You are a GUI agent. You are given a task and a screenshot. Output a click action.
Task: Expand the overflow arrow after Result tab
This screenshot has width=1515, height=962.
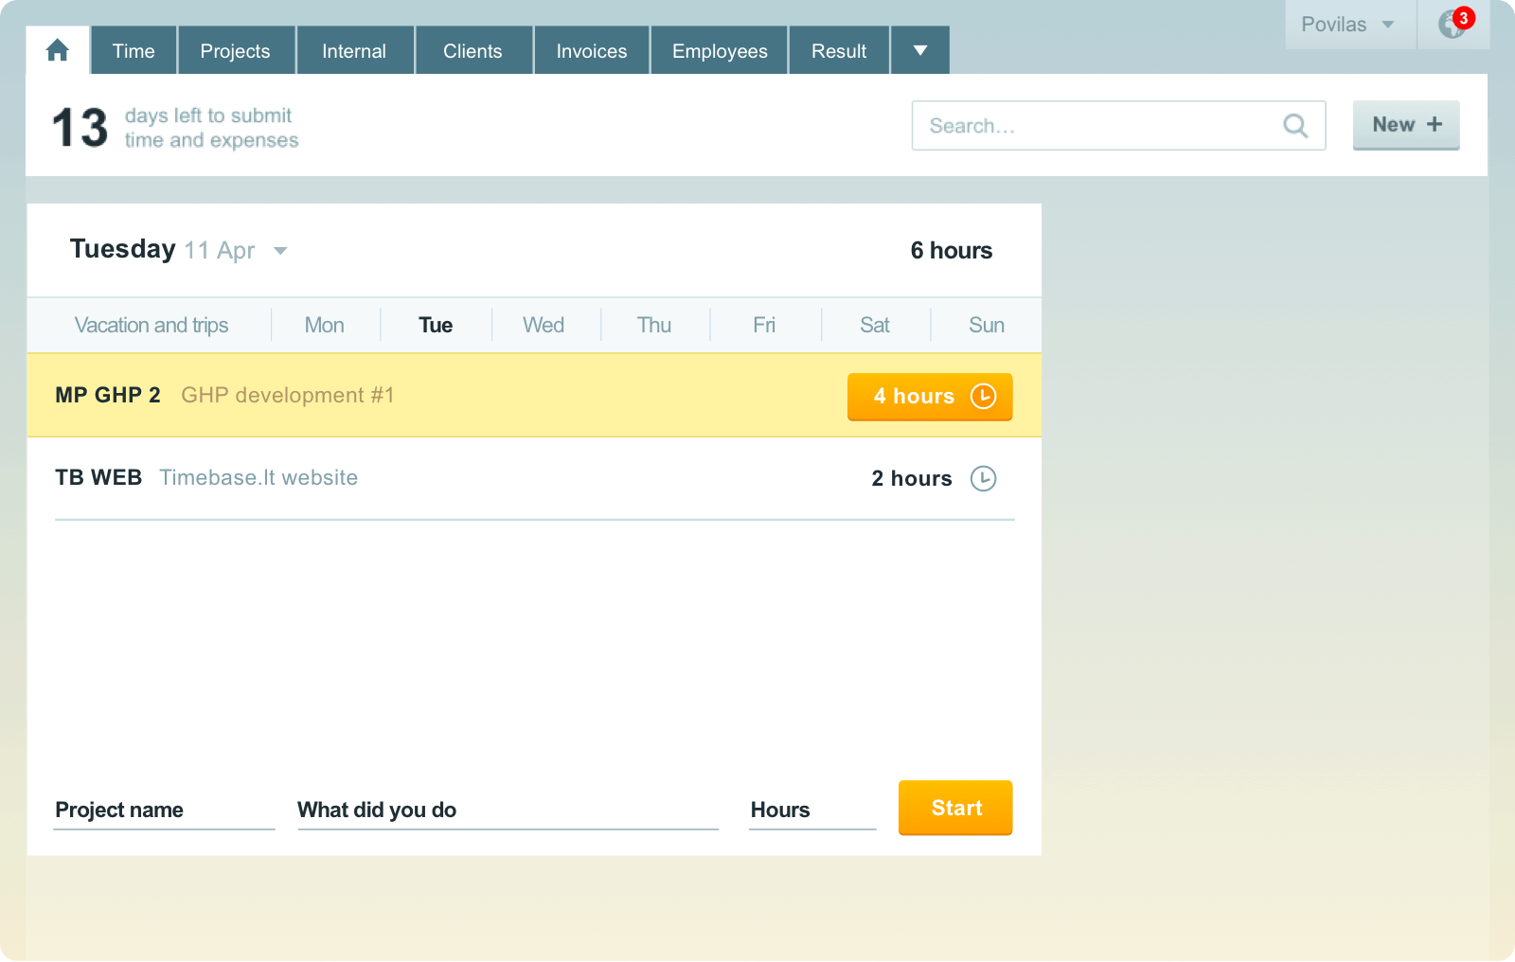pos(918,50)
